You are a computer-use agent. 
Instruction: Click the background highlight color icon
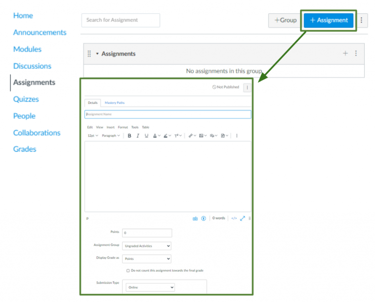point(165,136)
